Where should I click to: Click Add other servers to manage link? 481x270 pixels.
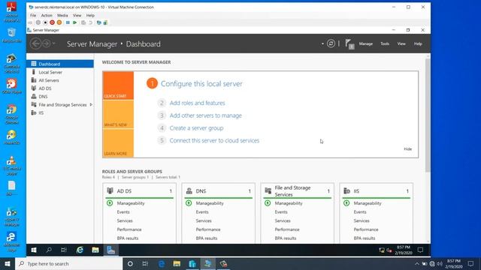click(205, 115)
